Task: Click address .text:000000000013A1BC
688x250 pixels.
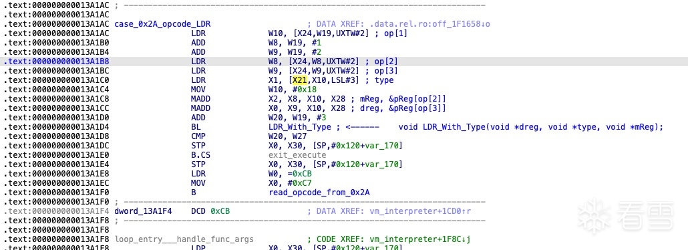Action: click(56, 71)
